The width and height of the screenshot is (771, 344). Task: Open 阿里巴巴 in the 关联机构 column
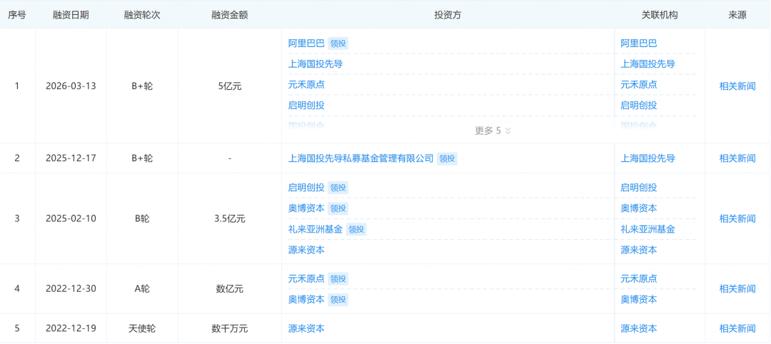[638, 44]
